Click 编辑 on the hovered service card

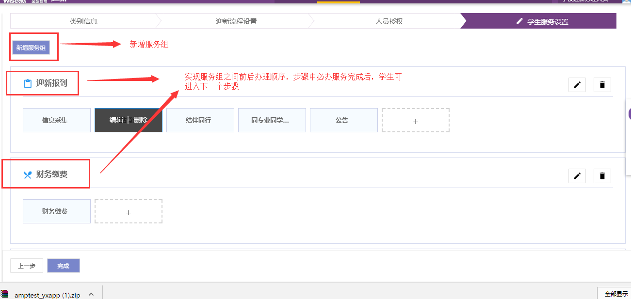click(116, 120)
